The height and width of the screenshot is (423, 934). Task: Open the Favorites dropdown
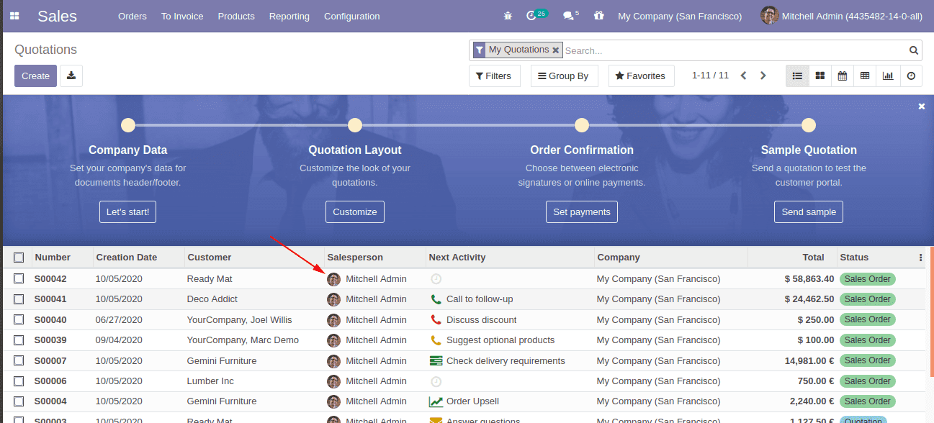click(x=641, y=76)
